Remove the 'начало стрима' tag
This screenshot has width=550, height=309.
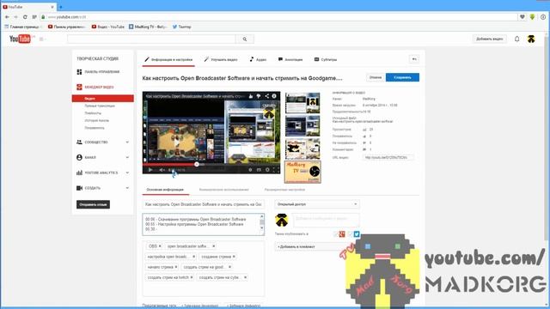pyautogui.click(x=176, y=267)
